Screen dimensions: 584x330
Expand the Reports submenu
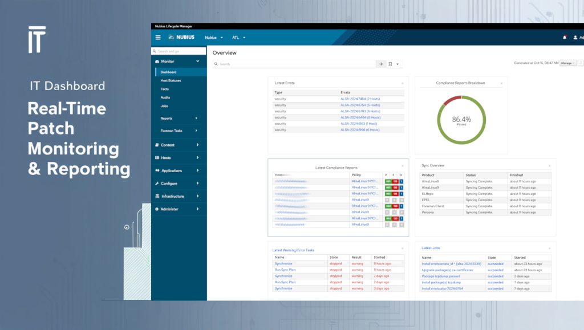(x=196, y=119)
